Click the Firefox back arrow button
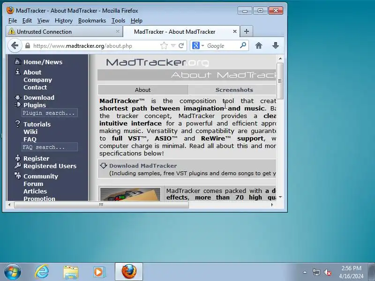 click(15, 45)
